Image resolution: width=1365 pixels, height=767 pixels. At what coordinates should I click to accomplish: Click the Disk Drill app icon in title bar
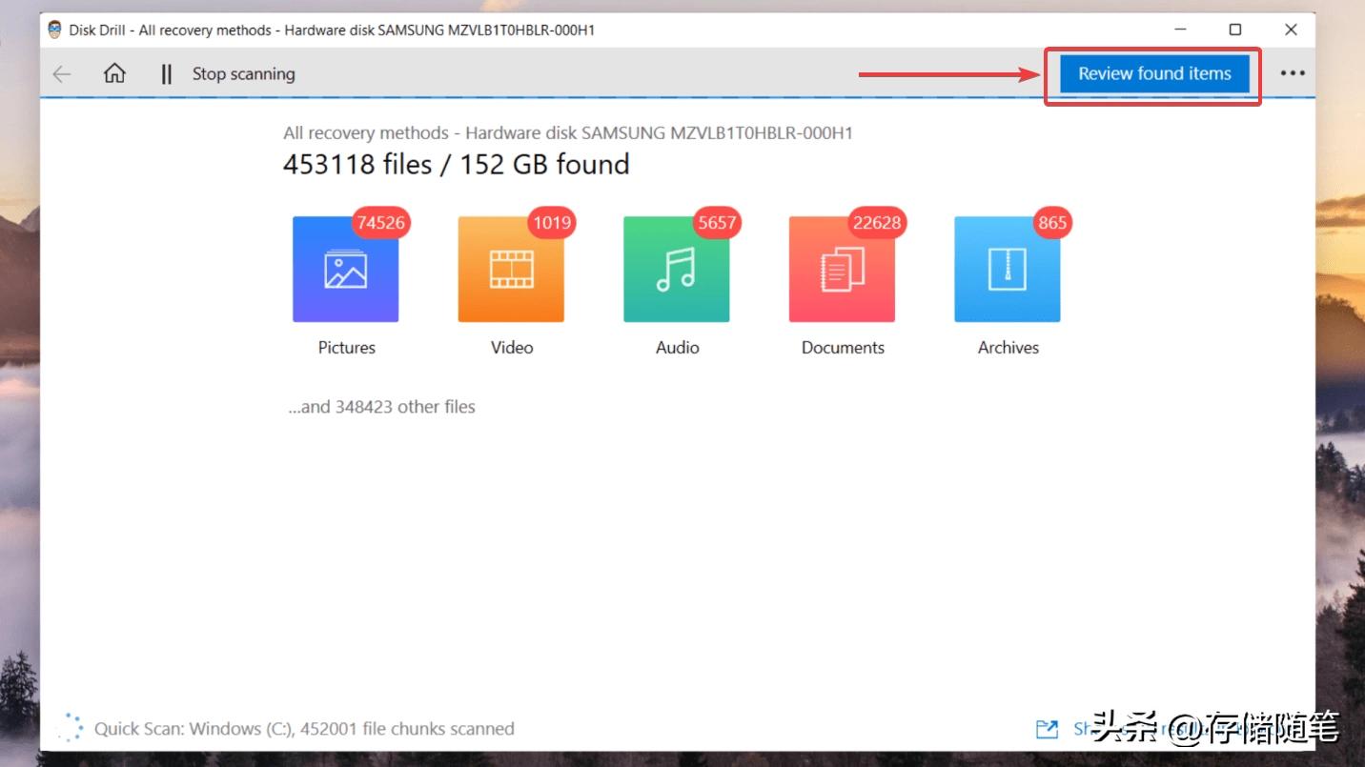point(55,30)
